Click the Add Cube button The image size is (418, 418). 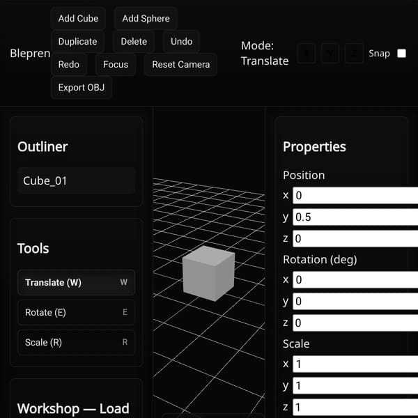click(x=78, y=18)
